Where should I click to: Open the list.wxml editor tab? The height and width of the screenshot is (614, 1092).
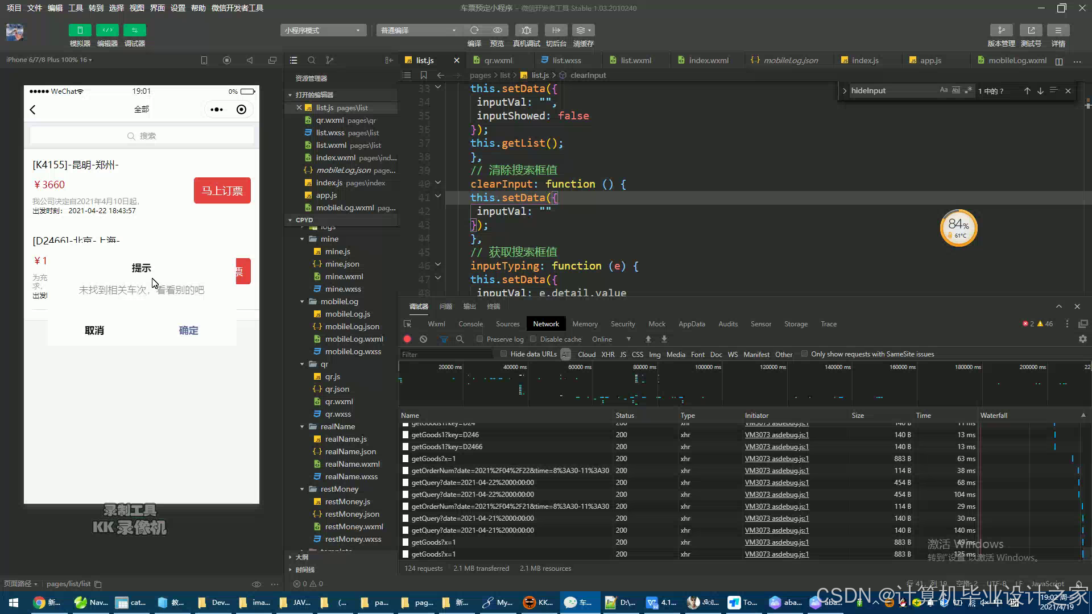click(x=635, y=60)
